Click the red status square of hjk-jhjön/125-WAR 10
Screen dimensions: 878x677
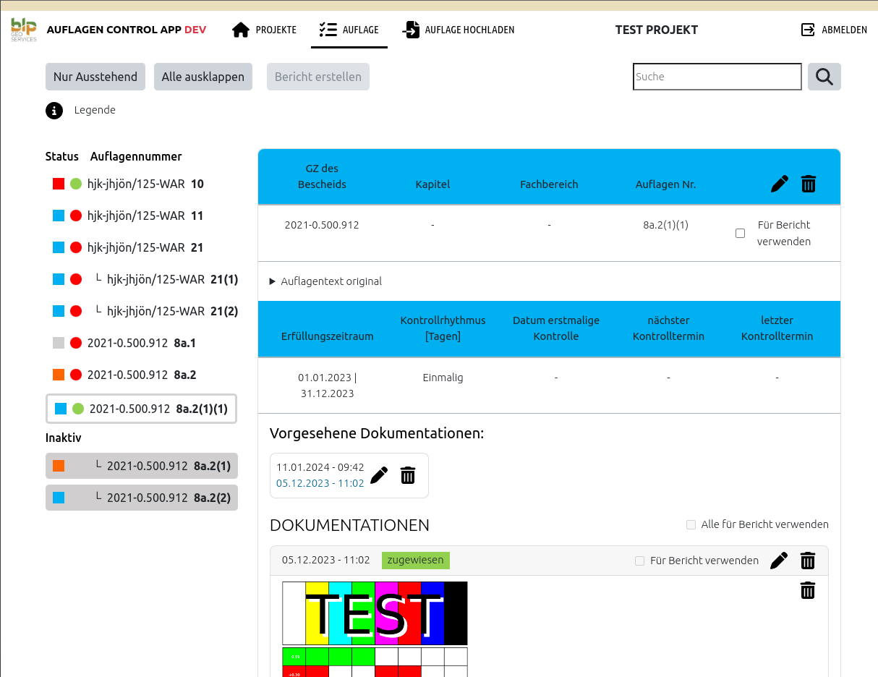(x=59, y=184)
